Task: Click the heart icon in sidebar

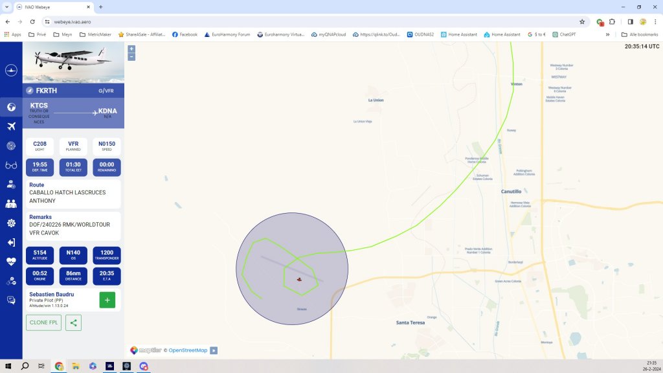Action: pyautogui.click(x=11, y=262)
